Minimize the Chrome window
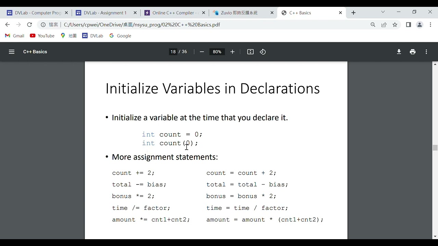This screenshot has height=246, width=438. [x=399, y=12]
